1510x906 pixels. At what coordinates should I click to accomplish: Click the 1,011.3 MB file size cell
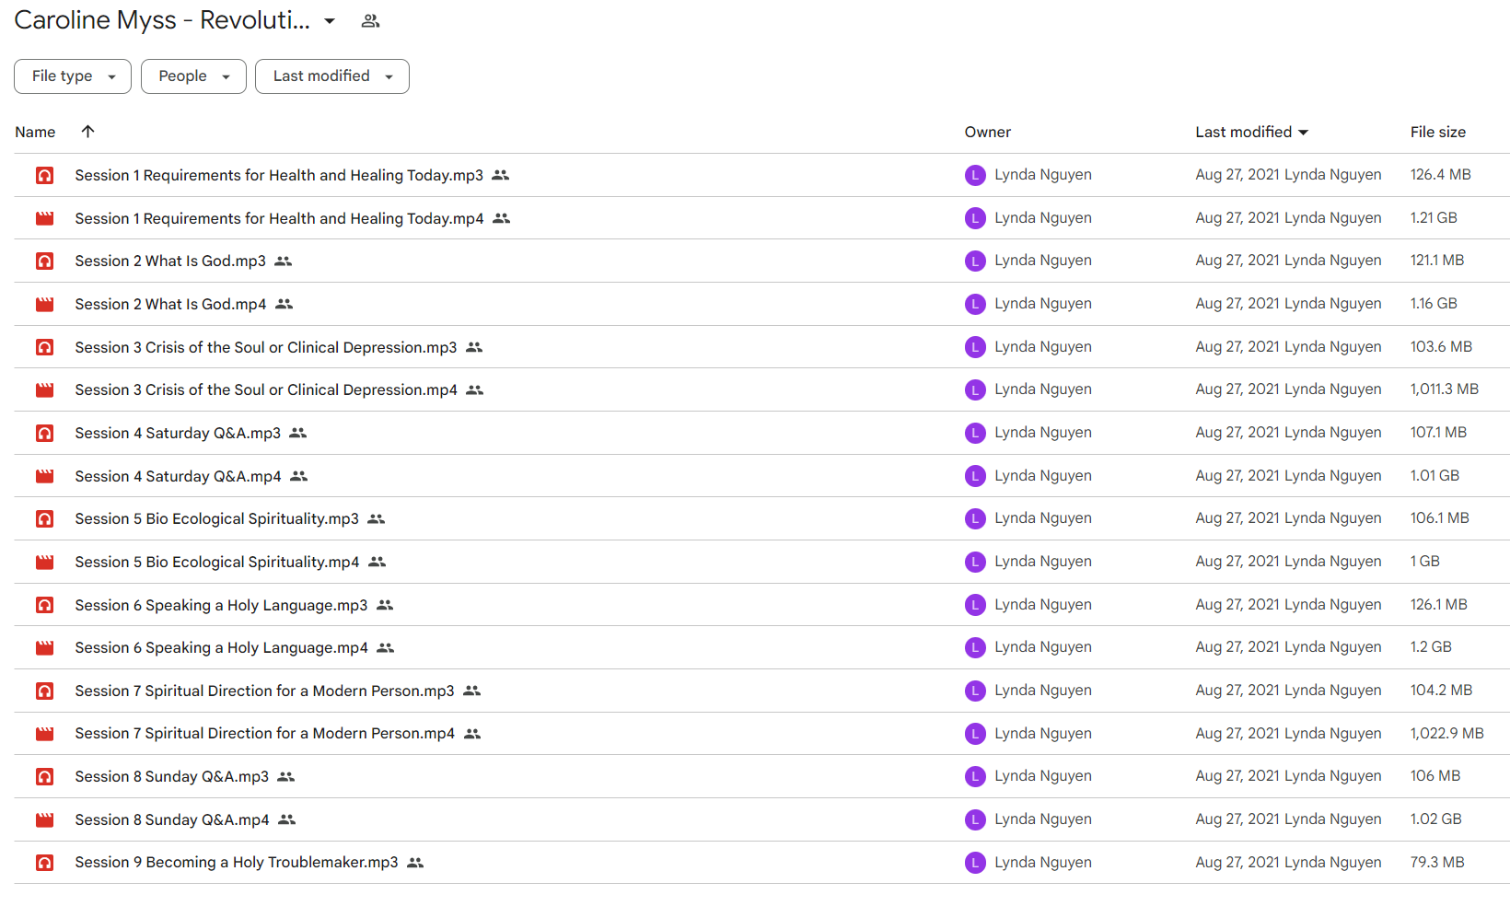1445,389
